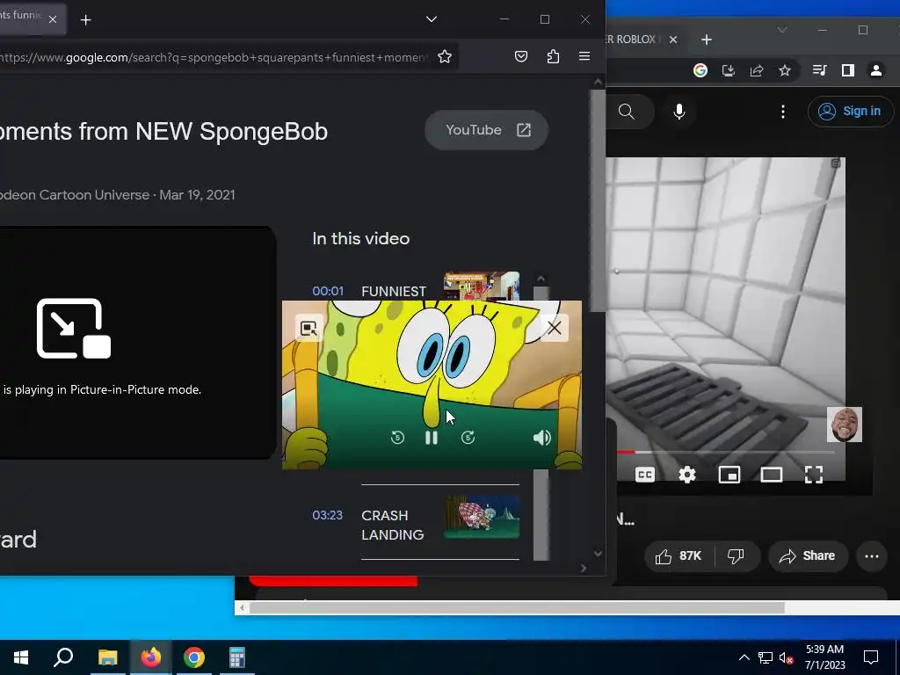Open the taskbar clock and date
Image resolution: width=900 pixels, height=675 pixels.
[824, 657]
